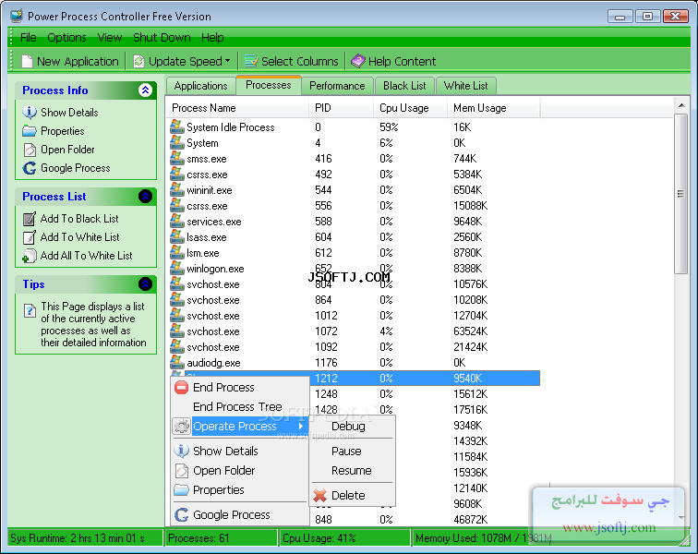Click the PID 1072 cell
The height and width of the screenshot is (554, 698).
[x=326, y=331]
